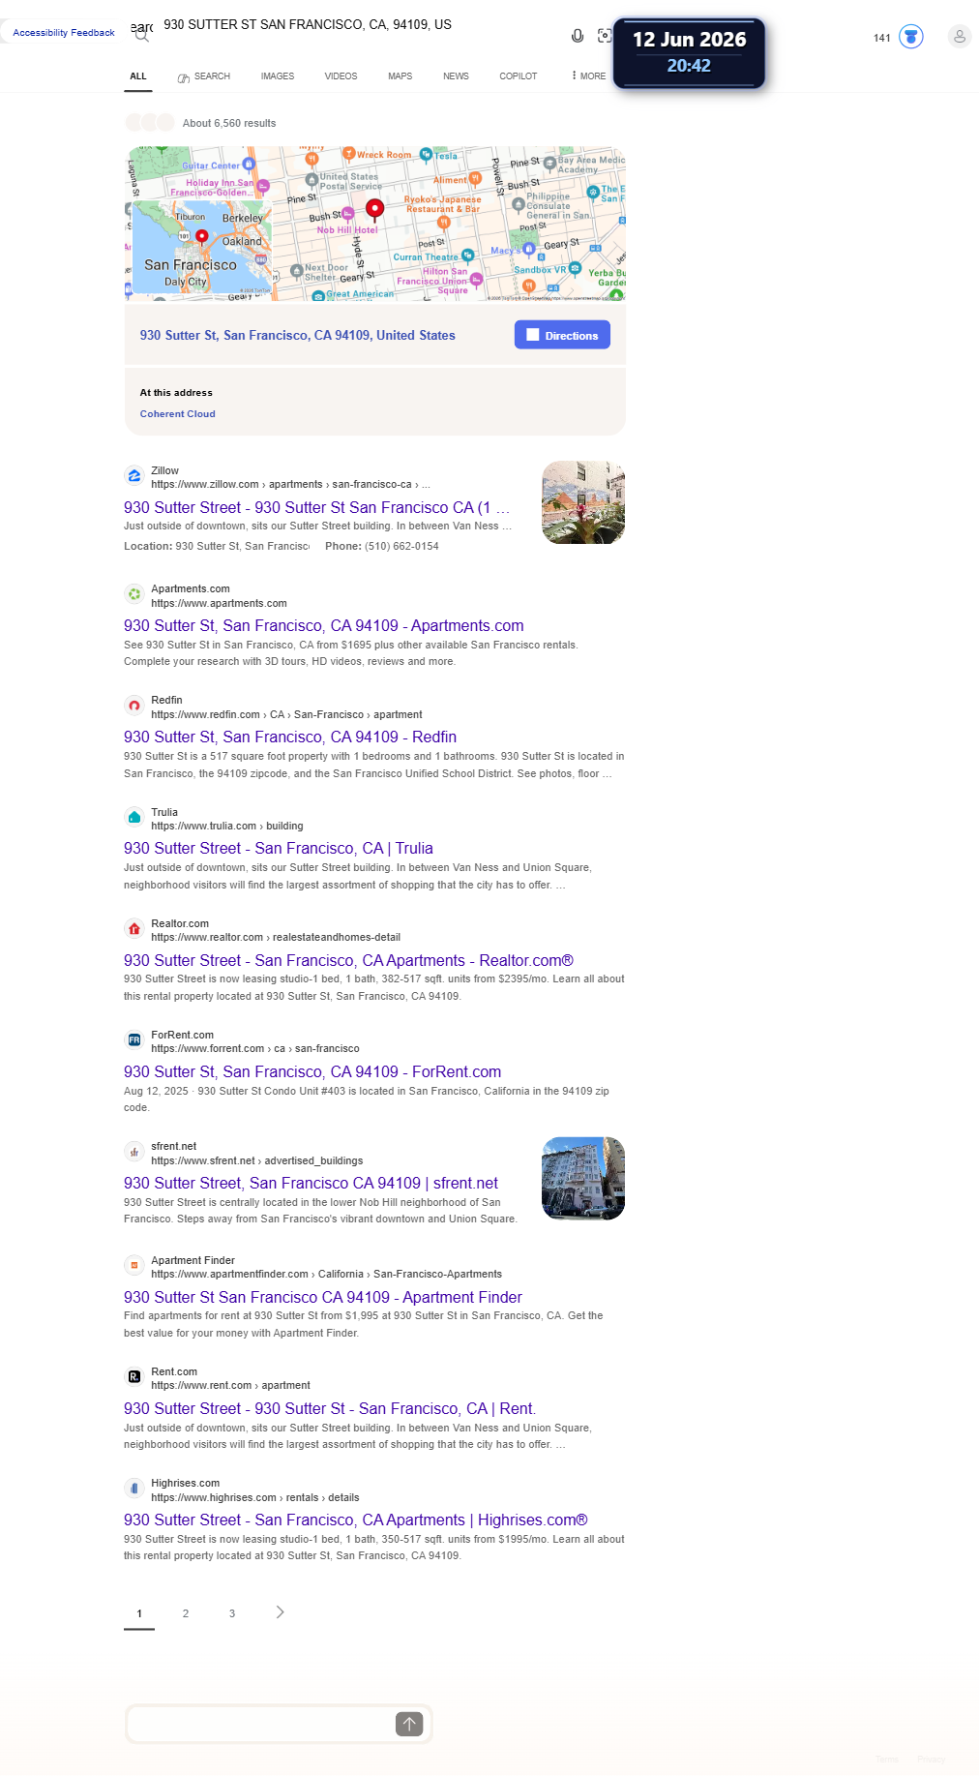The height and width of the screenshot is (1776, 979).
Task: Click the Highrises.com favicon icon
Action: [x=134, y=1489]
